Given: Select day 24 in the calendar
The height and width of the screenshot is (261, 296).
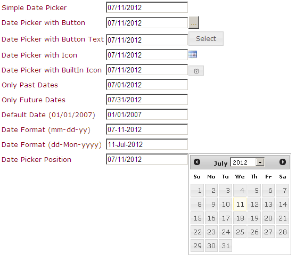Looking at the screenshot, I should [225, 232].
